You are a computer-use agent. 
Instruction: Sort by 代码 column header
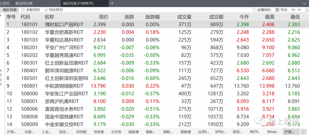[x=25, y=17]
